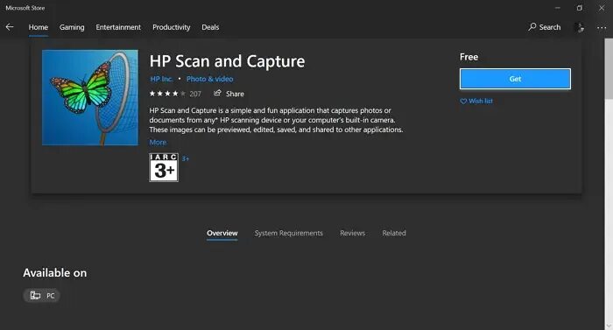
Task: Click the Share icon
Action: (217, 93)
